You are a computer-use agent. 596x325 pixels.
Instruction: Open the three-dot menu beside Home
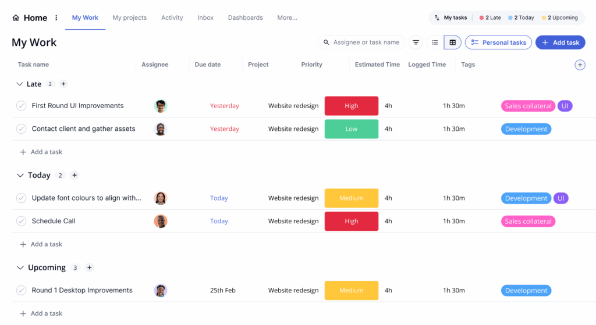[x=56, y=18]
